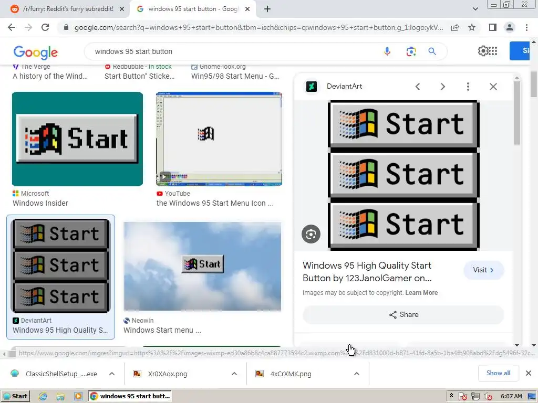Image resolution: width=538 pixels, height=403 pixels.
Task: Click the Lens icon on preview image
Action: point(311,234)
